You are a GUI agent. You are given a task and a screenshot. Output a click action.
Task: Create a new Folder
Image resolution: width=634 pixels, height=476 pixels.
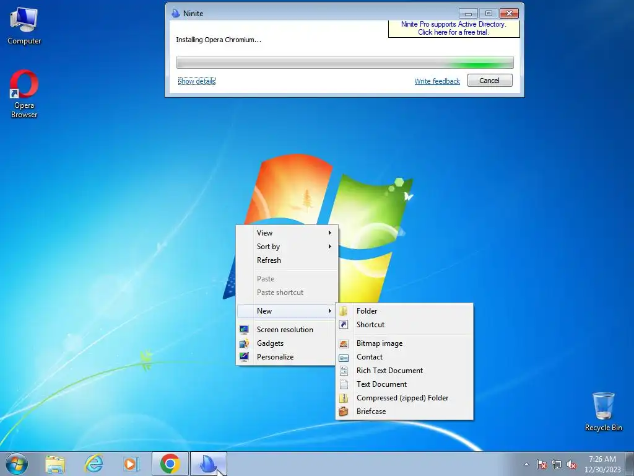(x=404, y=311)
